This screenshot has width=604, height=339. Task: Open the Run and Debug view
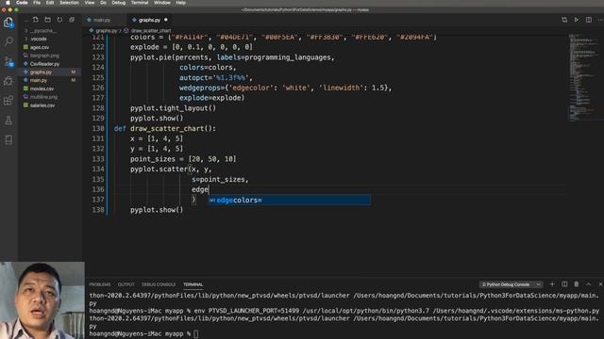point(8,81)
